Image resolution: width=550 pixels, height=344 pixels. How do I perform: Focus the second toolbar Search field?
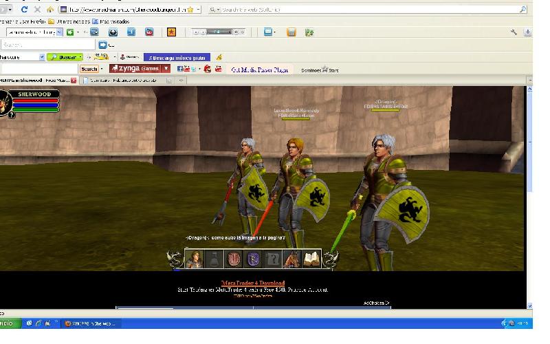(x=48, y=45)
